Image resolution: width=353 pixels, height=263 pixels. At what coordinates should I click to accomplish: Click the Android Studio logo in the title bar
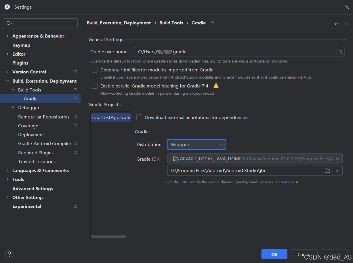click(x=7, y=7)
